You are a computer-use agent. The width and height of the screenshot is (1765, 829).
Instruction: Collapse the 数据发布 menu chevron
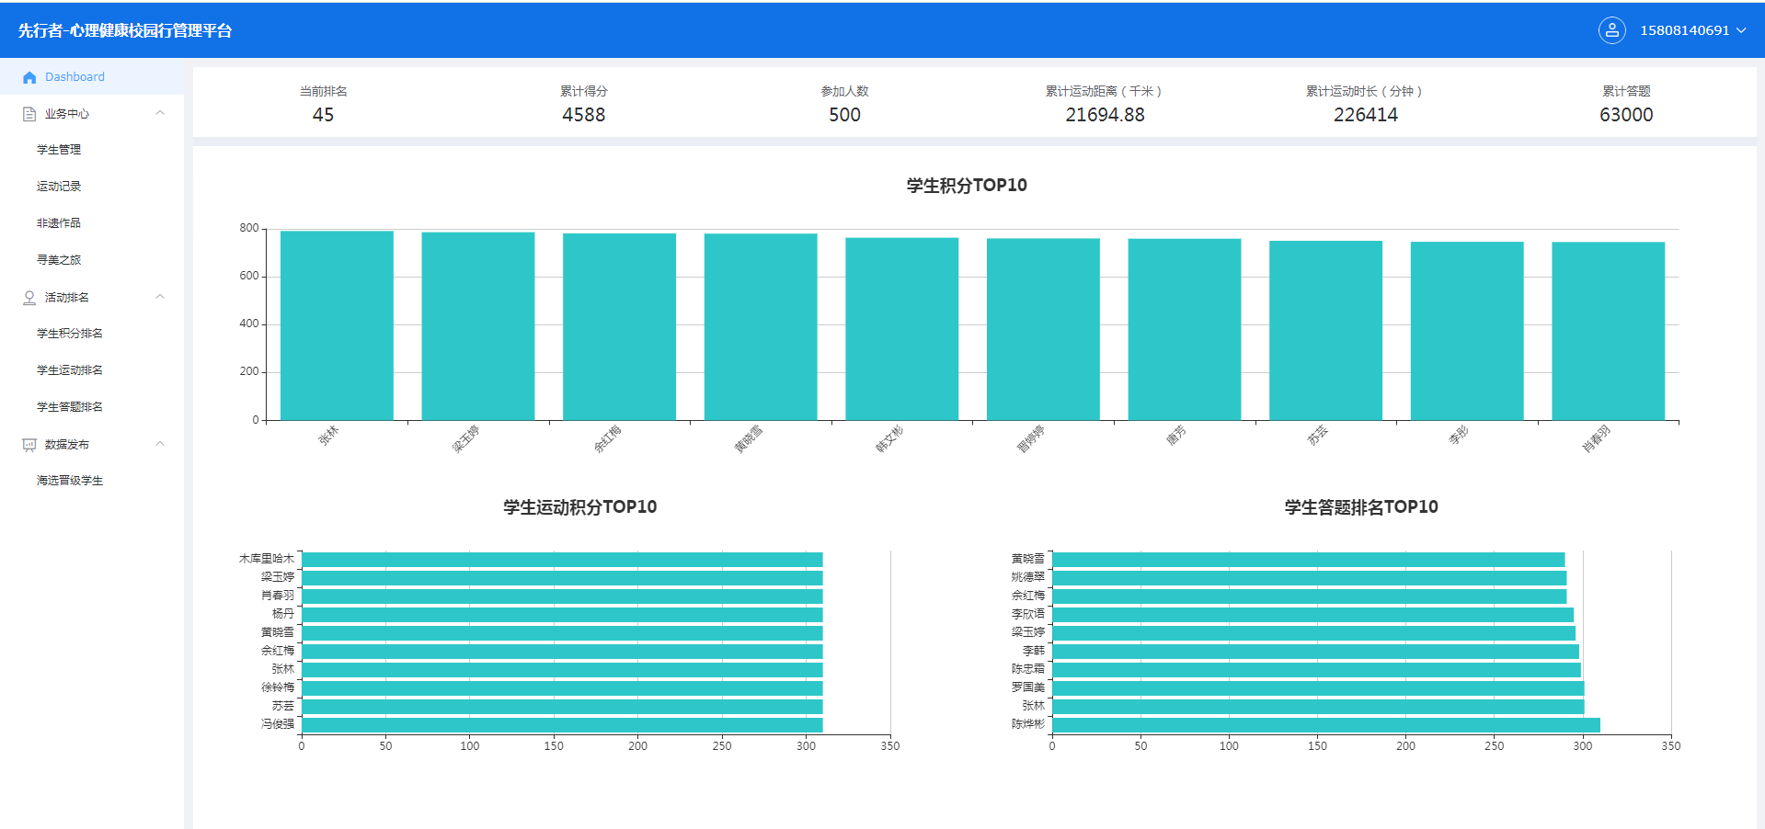click(160, 444)
